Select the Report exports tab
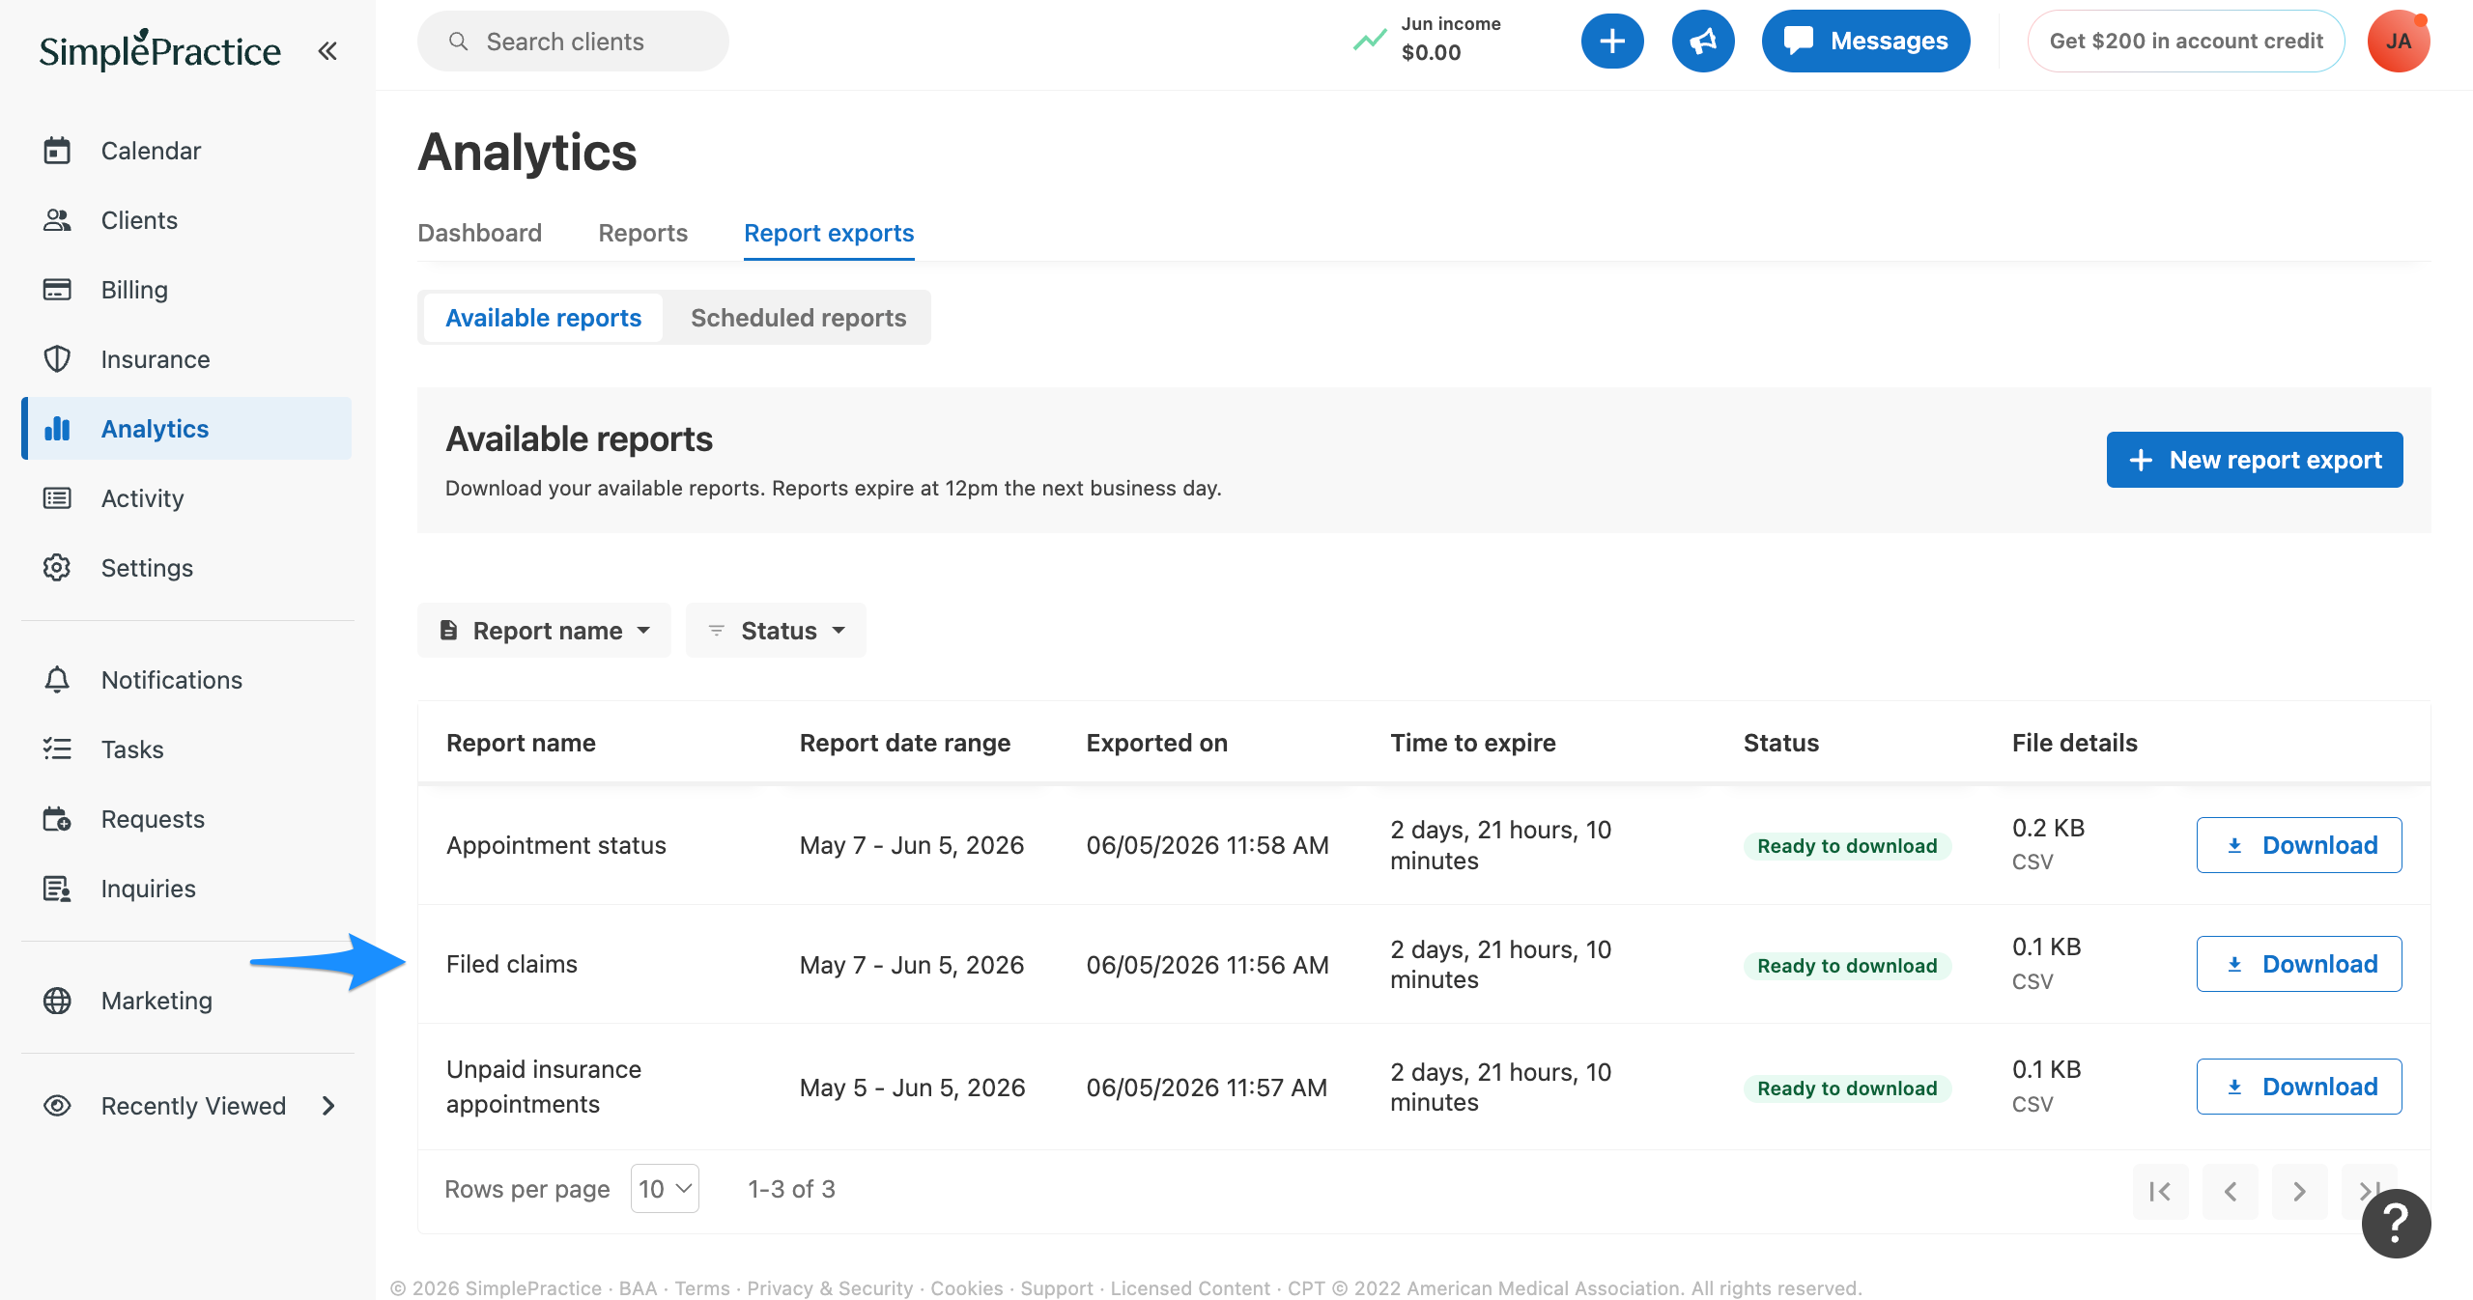The height and width of the screenshot is (1300, 2473). pos(829,234)
